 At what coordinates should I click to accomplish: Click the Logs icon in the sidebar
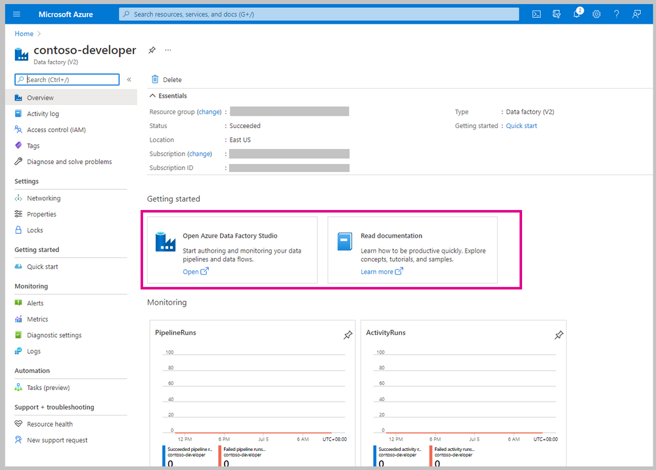point(18,351)
